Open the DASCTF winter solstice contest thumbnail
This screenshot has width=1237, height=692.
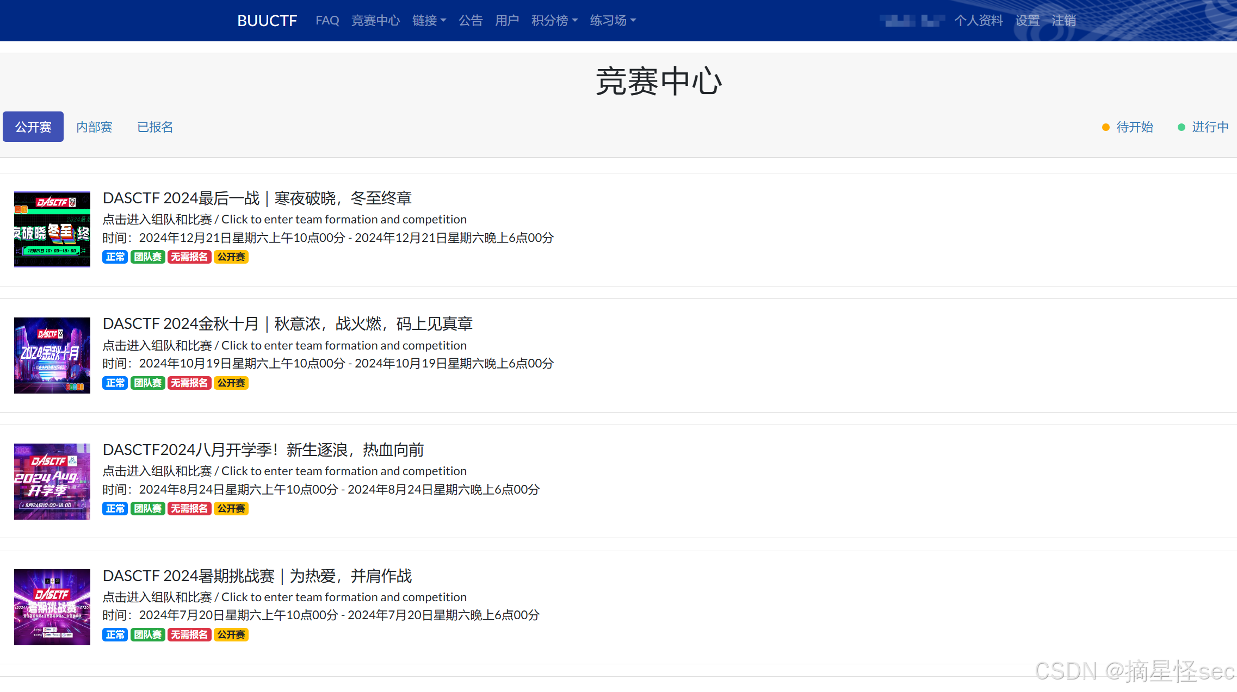[52, 229]
